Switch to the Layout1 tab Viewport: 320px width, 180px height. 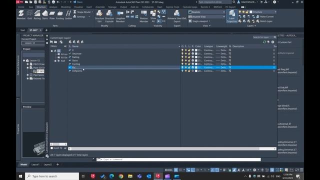tap(35, 164)
